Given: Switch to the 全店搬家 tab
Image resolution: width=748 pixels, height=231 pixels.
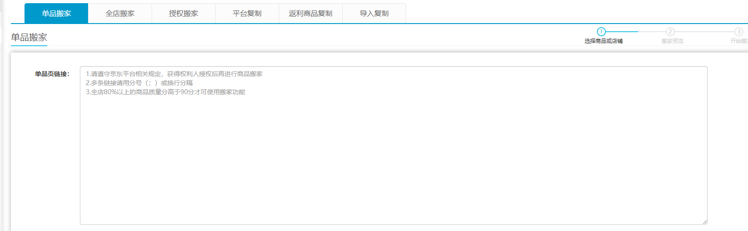Looking at the screenshot, I should 120,14.
